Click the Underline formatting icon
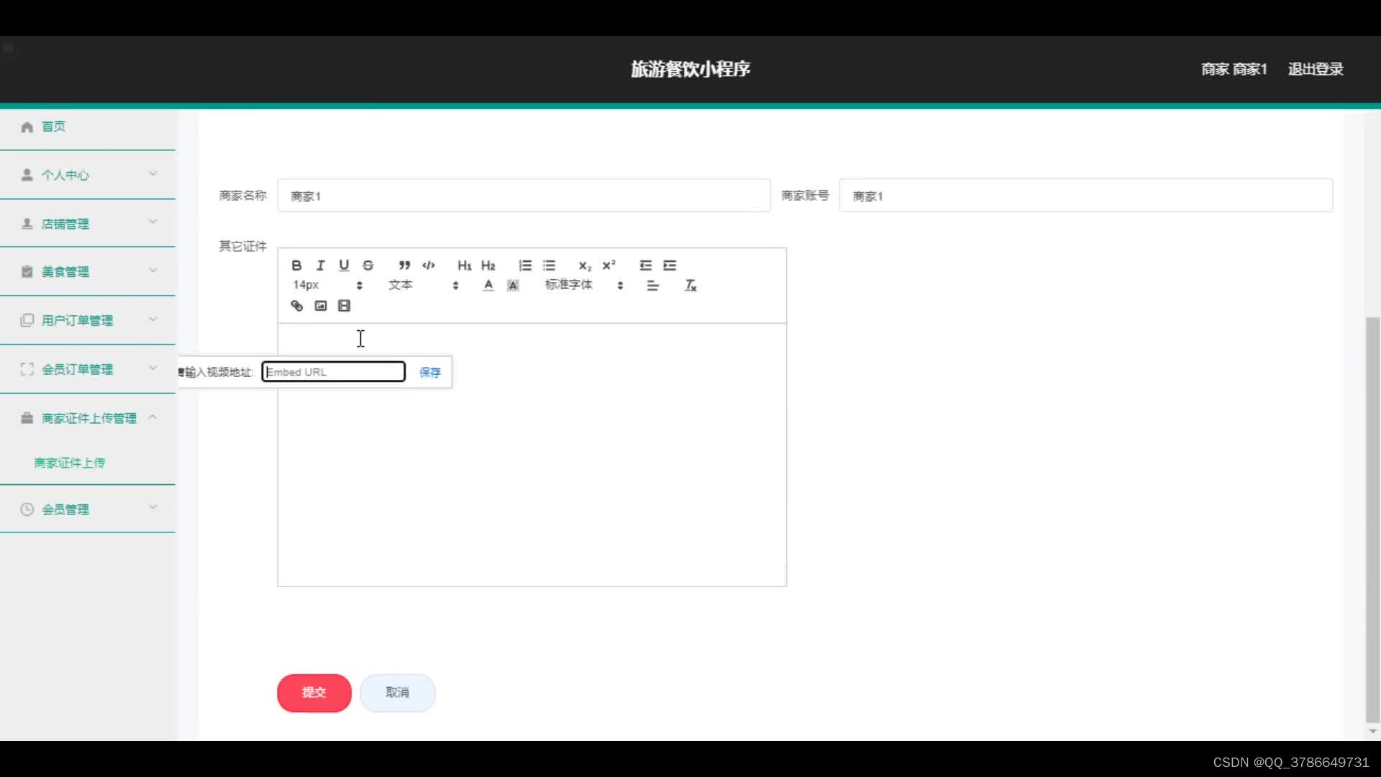 343,265
